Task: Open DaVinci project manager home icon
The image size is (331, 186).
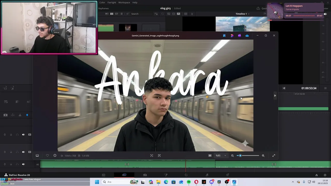Action: pyautogui.click(x=317, y=175)
